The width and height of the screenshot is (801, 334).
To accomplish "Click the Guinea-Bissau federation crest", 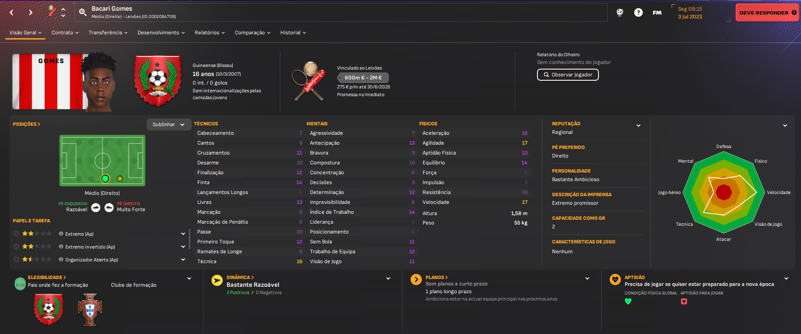I will coord(157,81).
